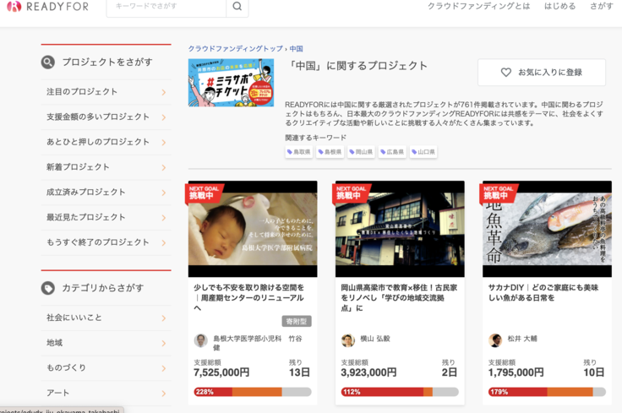Click 横山 弘毅 profile avatar

(347, 340)
